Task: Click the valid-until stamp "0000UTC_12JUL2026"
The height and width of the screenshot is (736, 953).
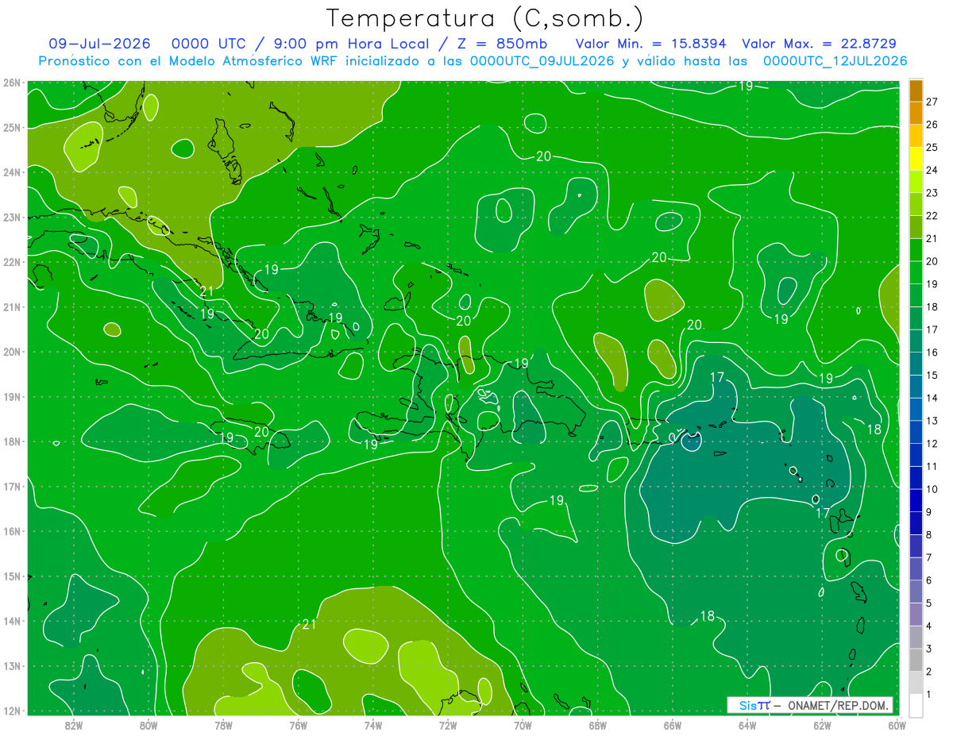Action: click(835, 61)
